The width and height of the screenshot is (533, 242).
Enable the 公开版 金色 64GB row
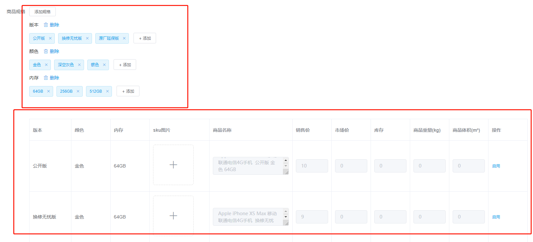tap(496, 166)
